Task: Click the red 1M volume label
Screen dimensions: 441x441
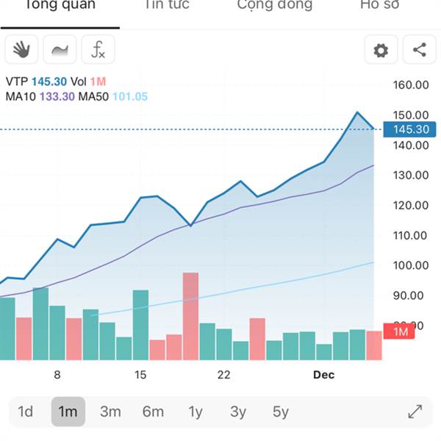Action: [x=399, y=331]
